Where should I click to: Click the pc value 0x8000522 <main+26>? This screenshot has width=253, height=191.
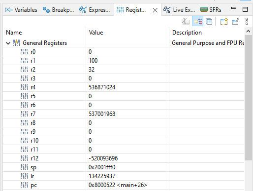pos(118,185)
